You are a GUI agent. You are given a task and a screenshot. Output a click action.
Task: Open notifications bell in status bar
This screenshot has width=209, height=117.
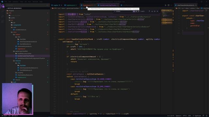(x=206, y=116)
